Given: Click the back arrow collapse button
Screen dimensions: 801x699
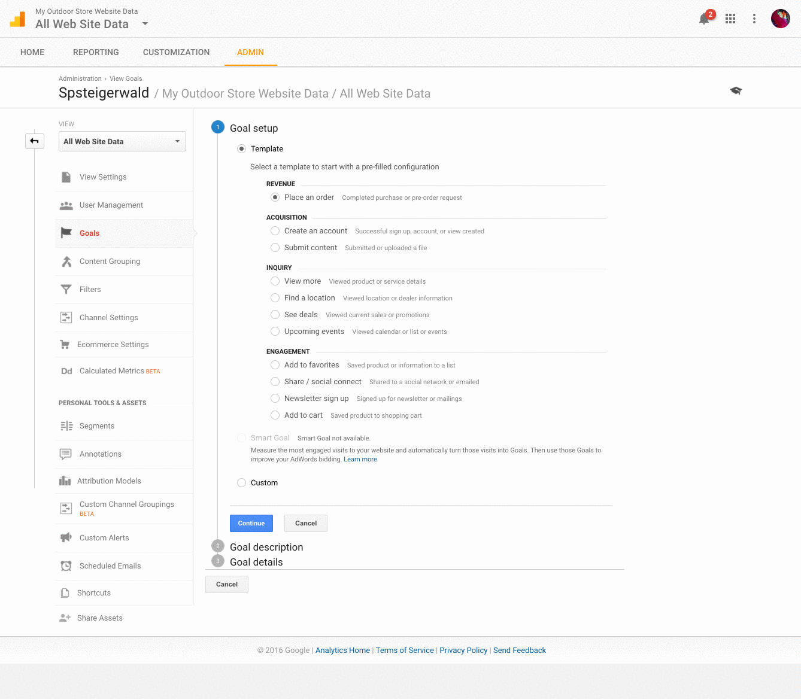Looking at the screenshot, I should [35, 141].
